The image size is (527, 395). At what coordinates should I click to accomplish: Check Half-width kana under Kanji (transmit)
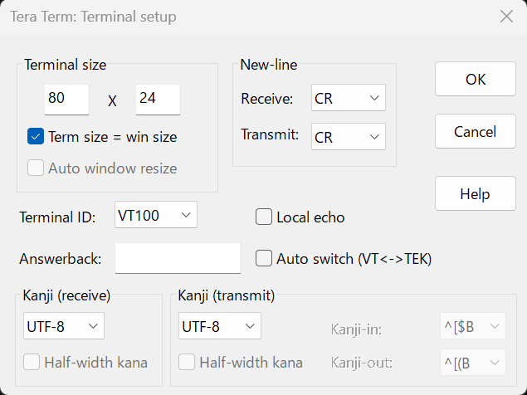pyautogui.click(x=188, y=363)
